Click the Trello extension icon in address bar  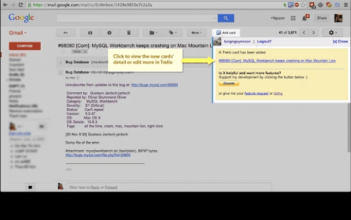tap(290, 5)
